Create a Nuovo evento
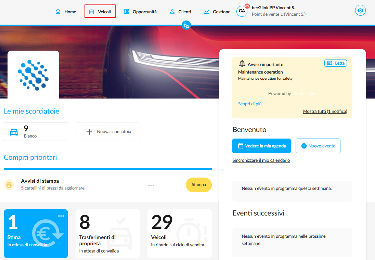 tap(318, 146)
